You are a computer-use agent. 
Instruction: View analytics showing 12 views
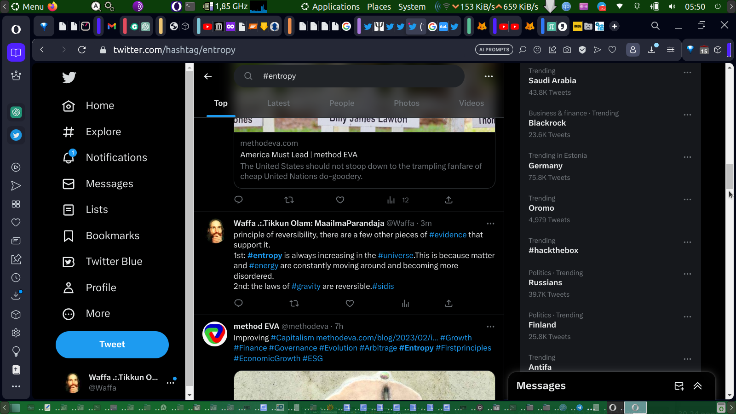coord(398,200)
